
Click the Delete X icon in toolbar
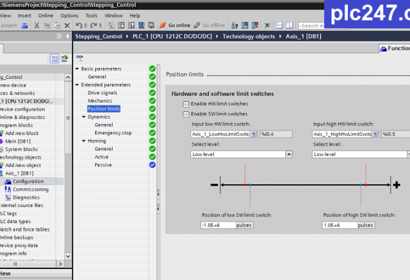(x=67, y=25)
